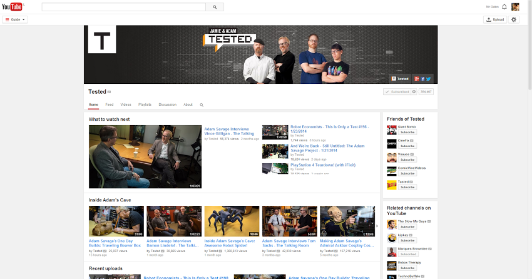Subscribe to ComicVineVideos

(x=407, y=173)
